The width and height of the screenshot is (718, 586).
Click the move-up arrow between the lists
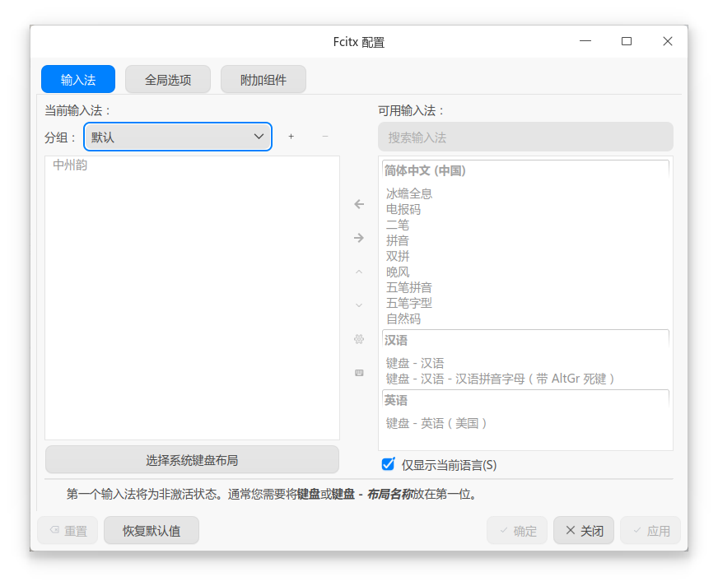359,272
